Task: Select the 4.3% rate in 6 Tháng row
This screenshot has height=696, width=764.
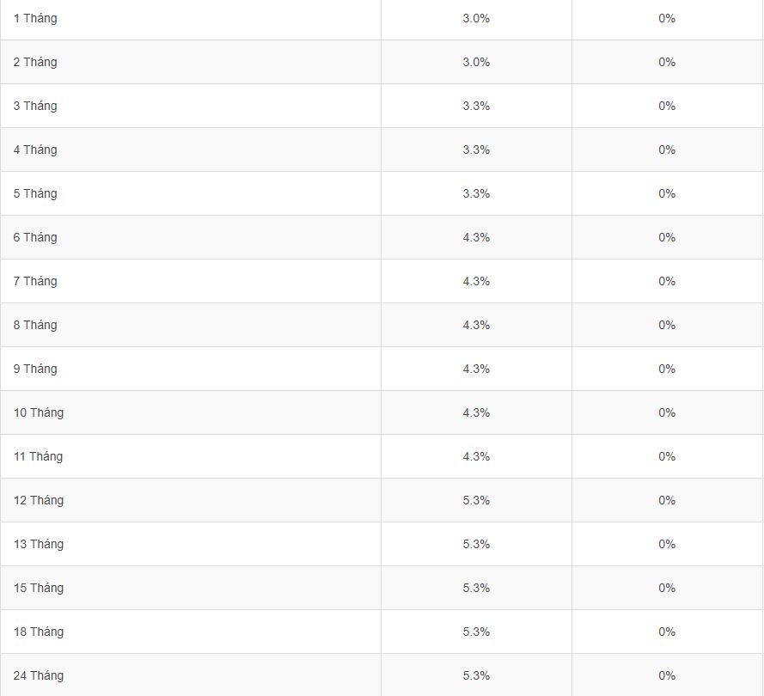Action: tap(476, 237)
